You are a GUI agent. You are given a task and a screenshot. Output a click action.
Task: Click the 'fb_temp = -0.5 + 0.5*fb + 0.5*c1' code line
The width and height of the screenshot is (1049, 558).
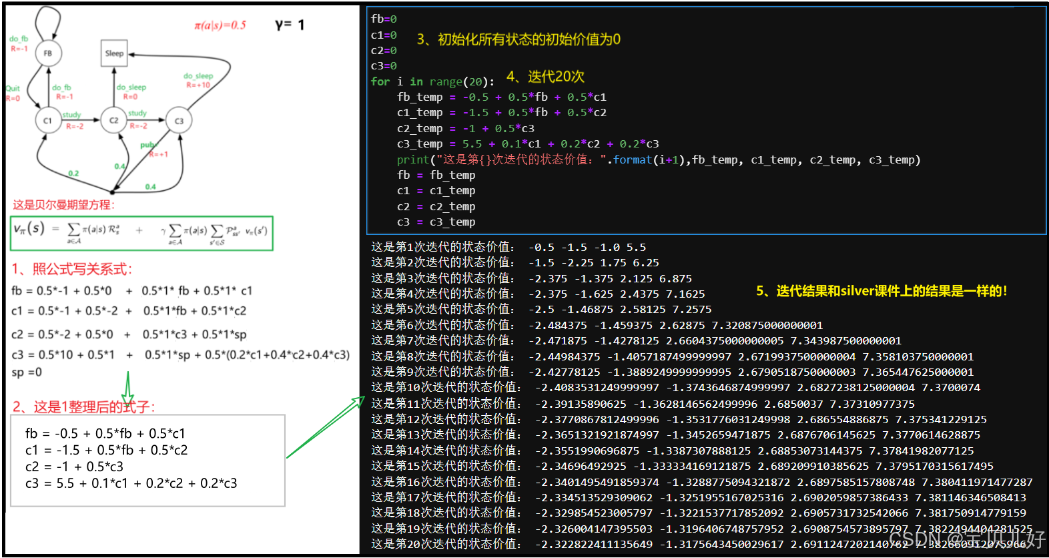tap(502, 97)
